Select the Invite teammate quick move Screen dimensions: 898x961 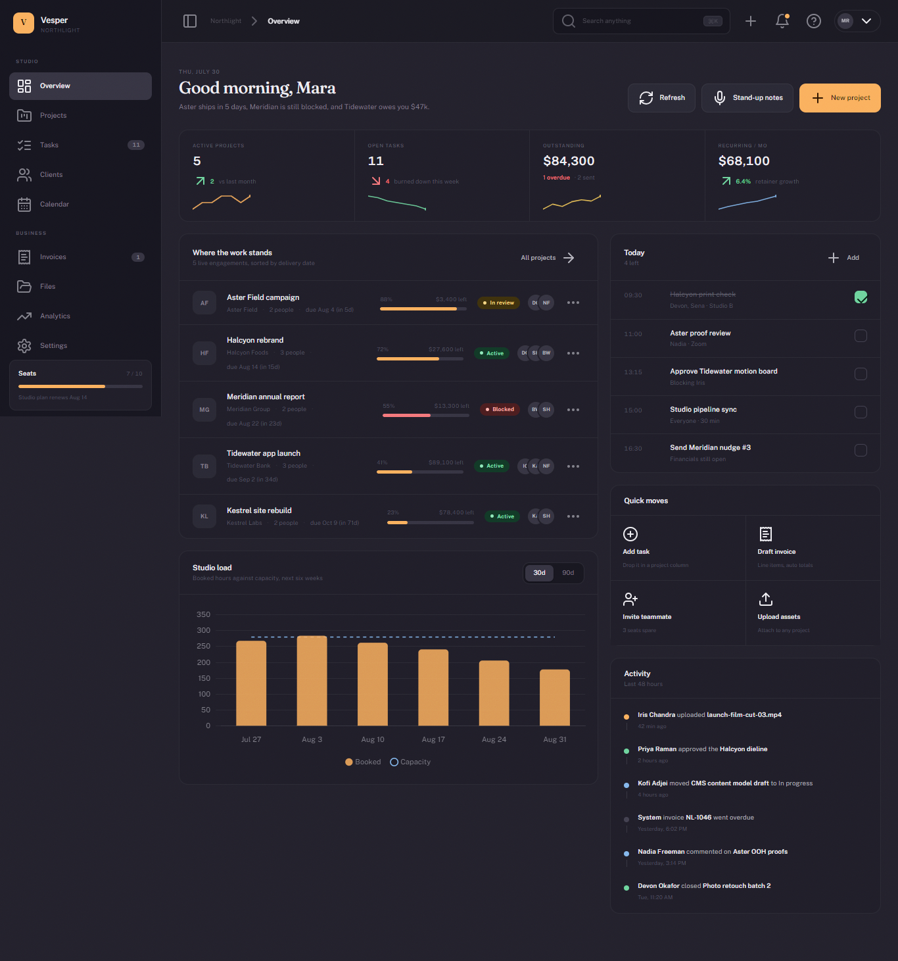coord(678,612)
